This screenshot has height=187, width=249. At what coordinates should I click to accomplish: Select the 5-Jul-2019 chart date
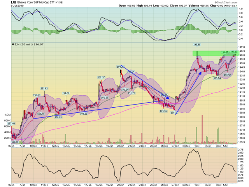(x=17, y=5)
